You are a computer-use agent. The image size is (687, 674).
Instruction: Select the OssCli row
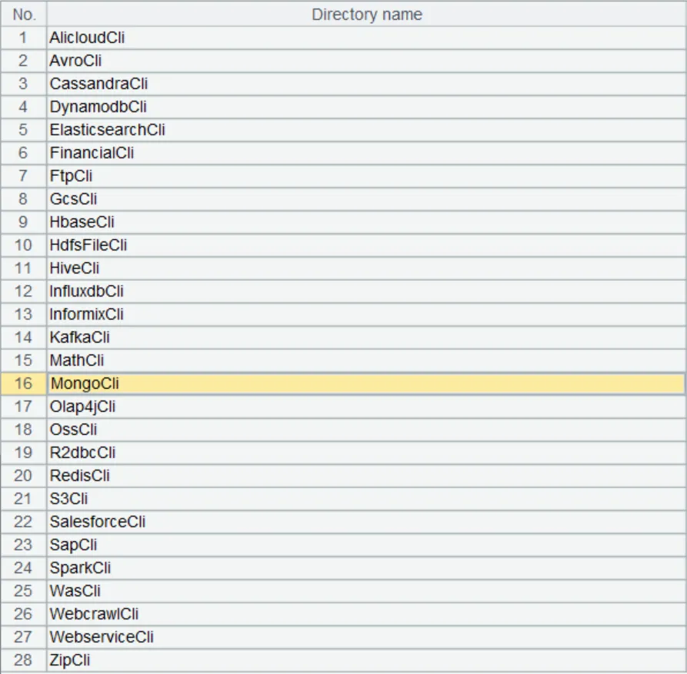click(x=366, y=430)
